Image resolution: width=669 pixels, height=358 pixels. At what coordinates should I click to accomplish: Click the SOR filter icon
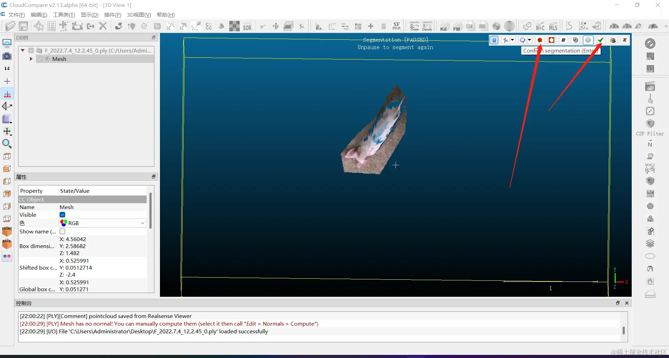(247, 26)
